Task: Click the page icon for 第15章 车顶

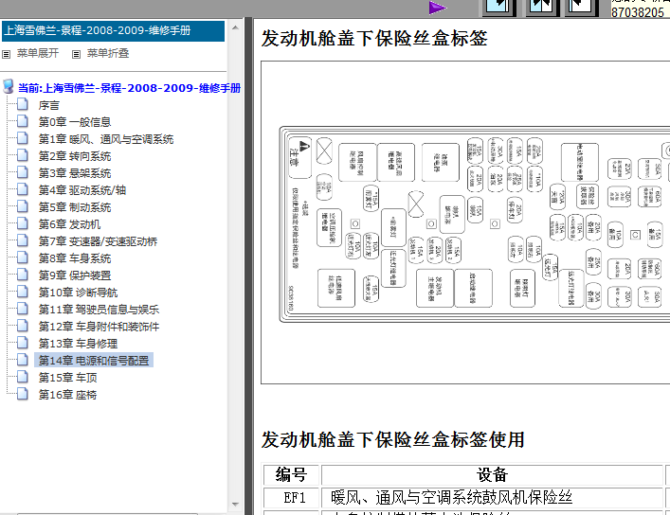Action: tap(23, 378)
